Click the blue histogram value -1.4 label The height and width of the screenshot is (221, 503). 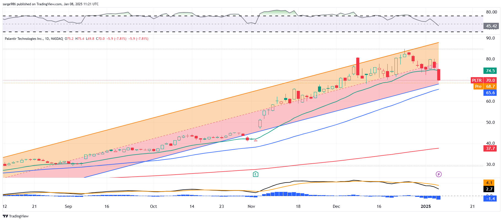pos(490,198)
